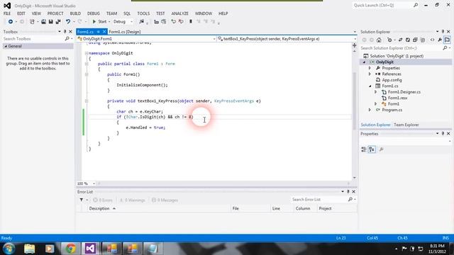
Task: Click in the Search Toolbox field
Action: (33, 39)
